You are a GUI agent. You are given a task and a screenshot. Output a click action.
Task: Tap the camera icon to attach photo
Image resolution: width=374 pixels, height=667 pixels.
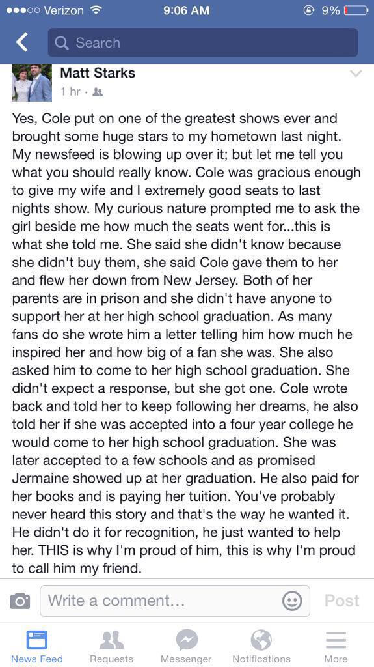[20, 601]
